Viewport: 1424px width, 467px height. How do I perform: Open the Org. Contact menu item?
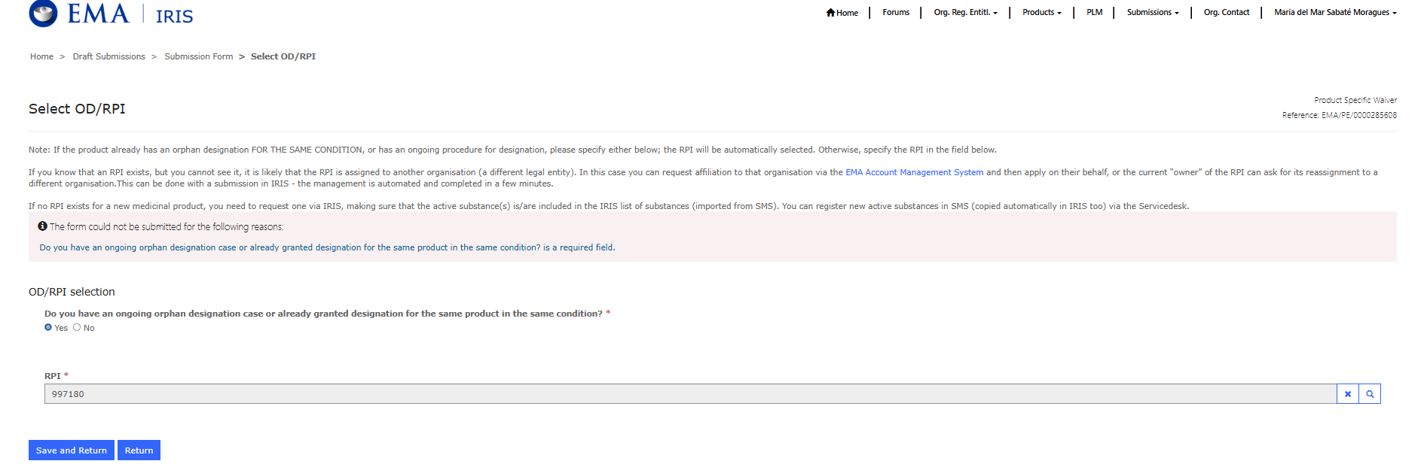tap(1226, 13)
